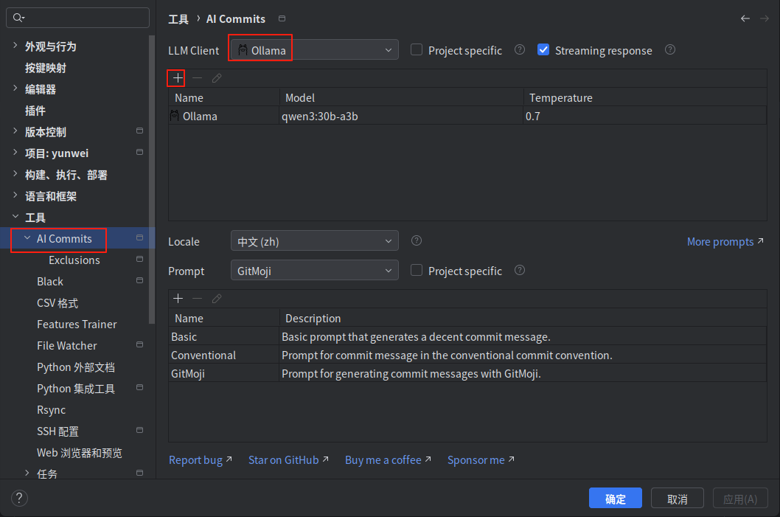Select Exclusions under AI Commits
This screenshot has height=517, width=780.
click(74, 260)
